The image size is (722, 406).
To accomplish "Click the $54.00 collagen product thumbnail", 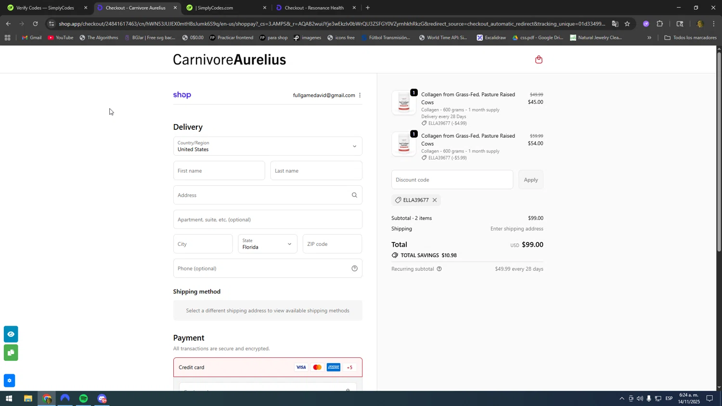I will [x=404, y=144].
